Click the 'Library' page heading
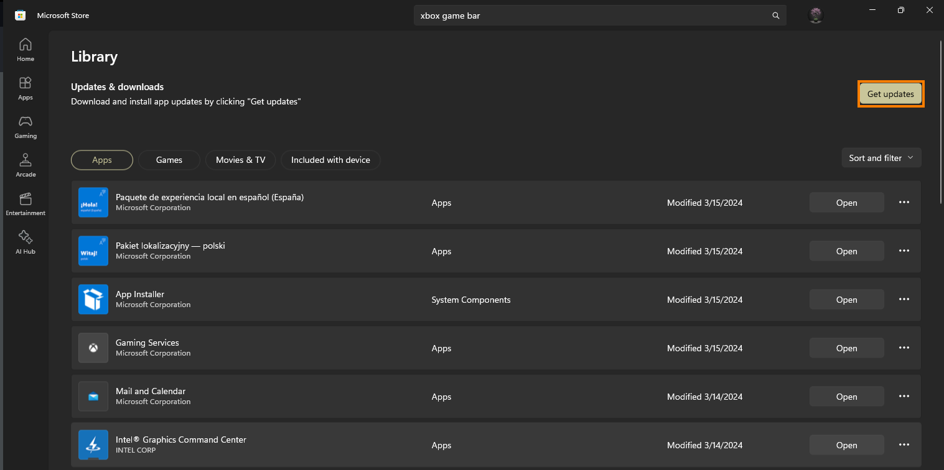Image resolution: width=944 pixels, height=470 pixels. pos(95,57)
